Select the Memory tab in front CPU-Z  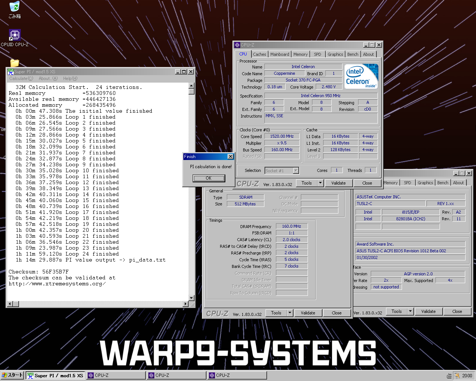[300, 54]
